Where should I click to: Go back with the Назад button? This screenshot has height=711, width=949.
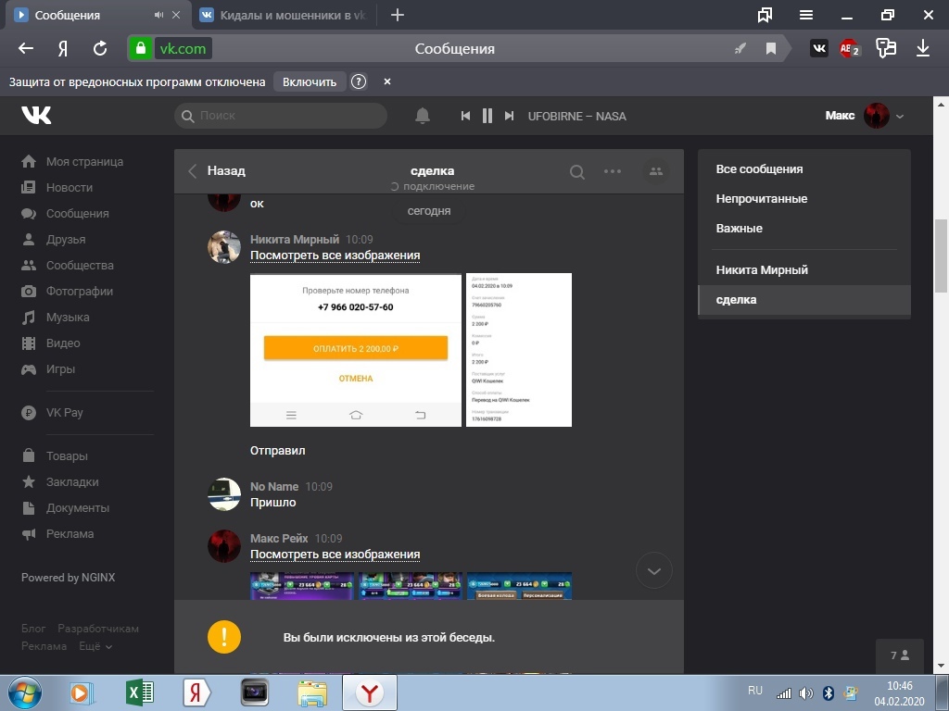pos(218,170)
